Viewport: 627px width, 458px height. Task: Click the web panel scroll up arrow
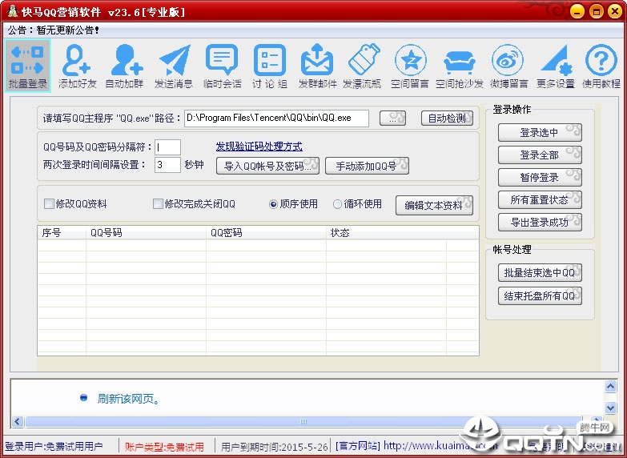click(611, 386)
